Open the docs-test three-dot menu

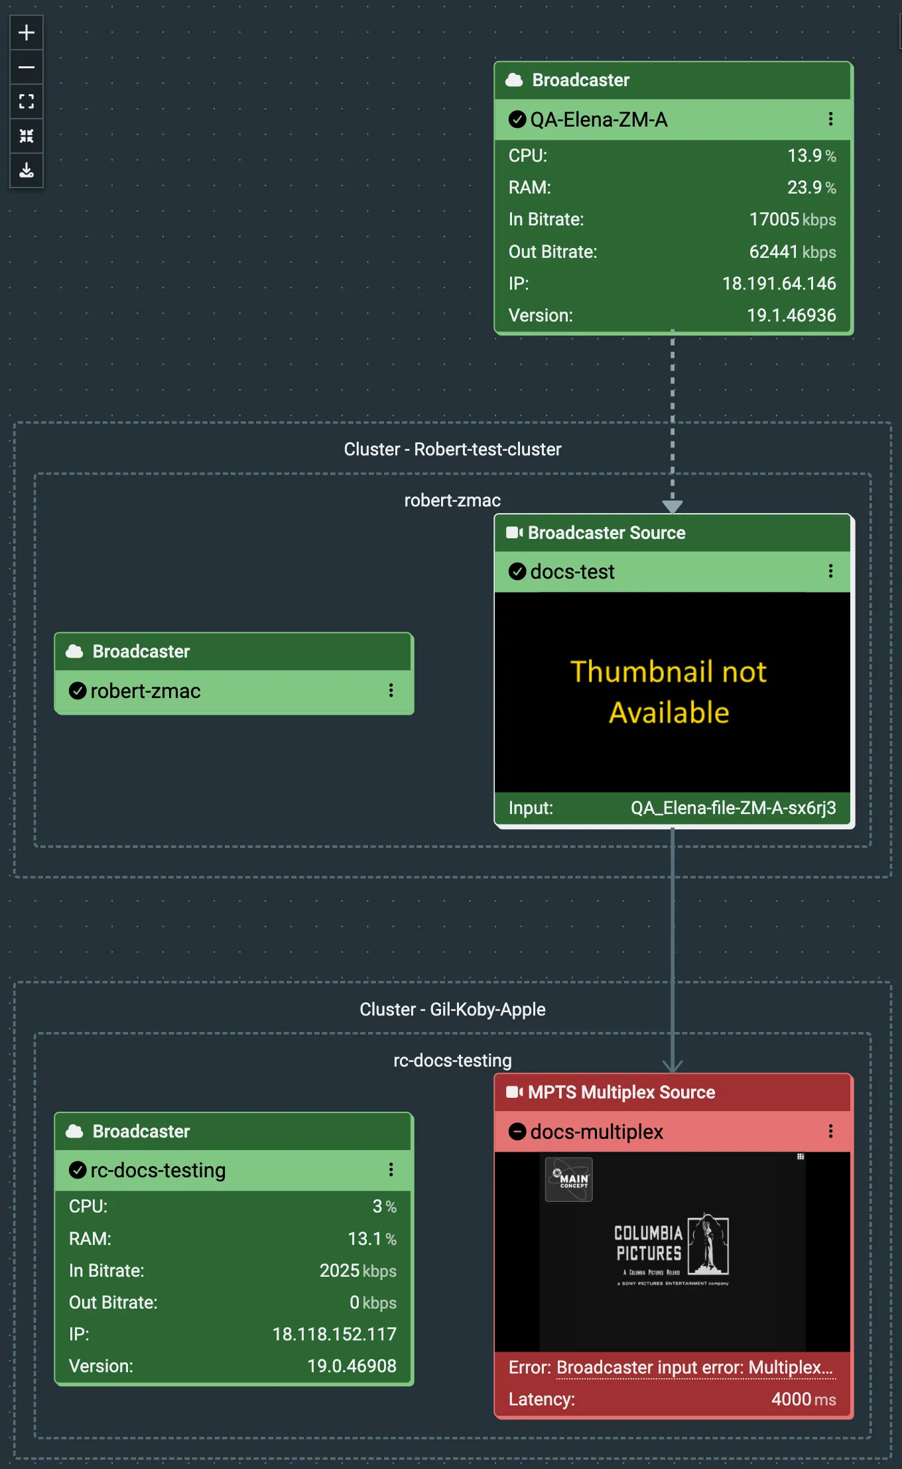[x=830, y=571]
